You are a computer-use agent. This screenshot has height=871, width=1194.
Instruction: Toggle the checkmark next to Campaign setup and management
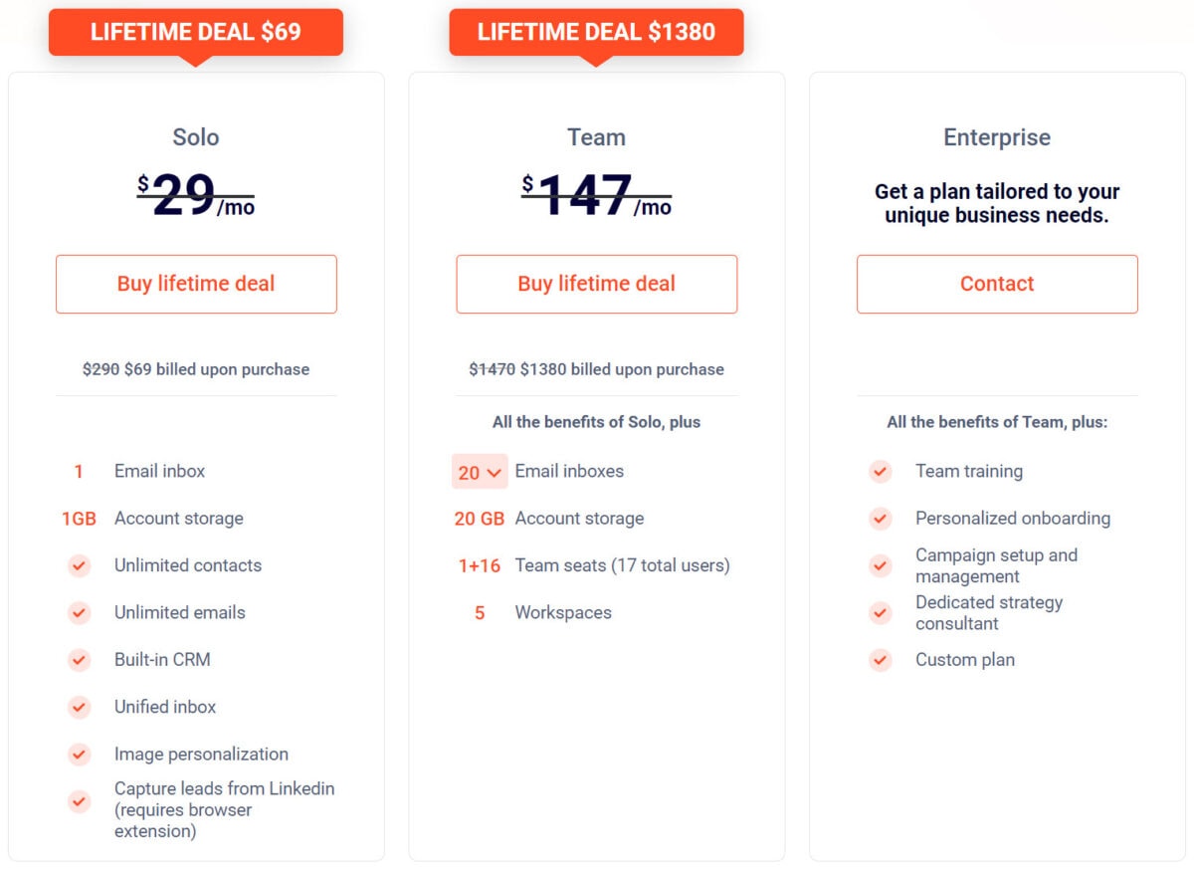pos(880,565)
